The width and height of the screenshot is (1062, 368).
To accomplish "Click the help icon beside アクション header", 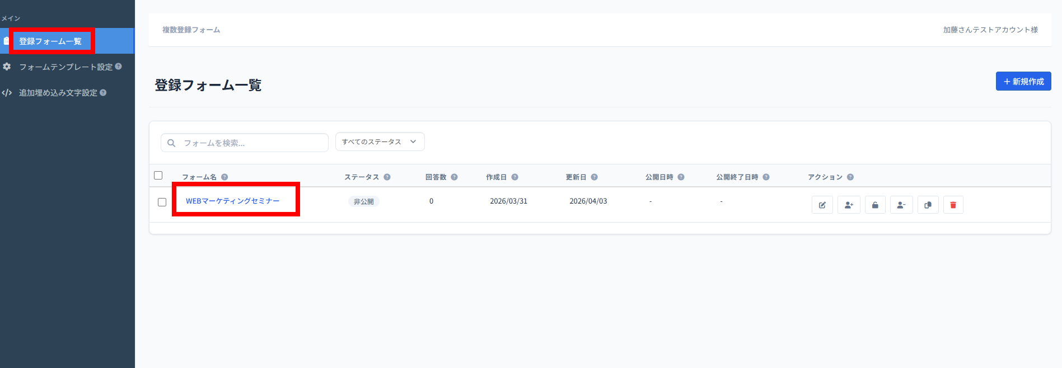I will [x=850, y=177].
